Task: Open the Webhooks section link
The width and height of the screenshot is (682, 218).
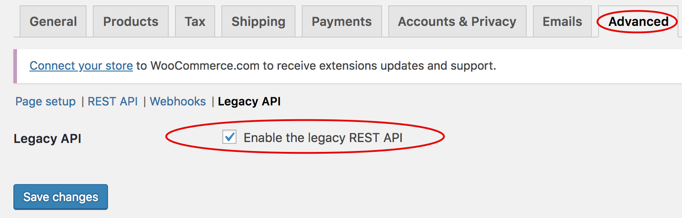Action: point(178,102)
